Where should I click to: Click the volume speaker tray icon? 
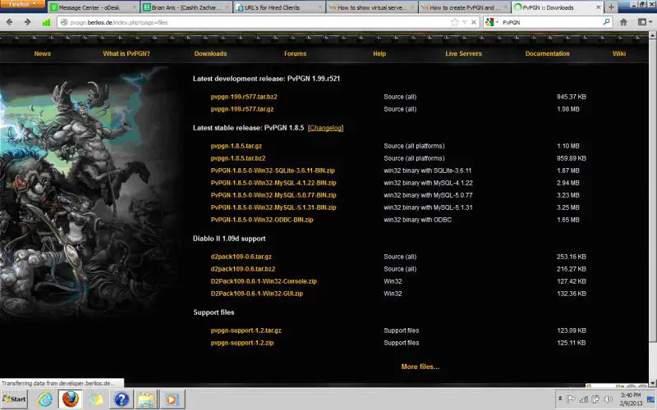[608, 399]
